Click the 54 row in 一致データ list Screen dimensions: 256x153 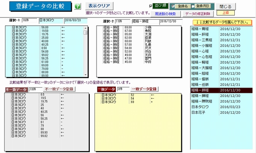(x=138, y=99)
